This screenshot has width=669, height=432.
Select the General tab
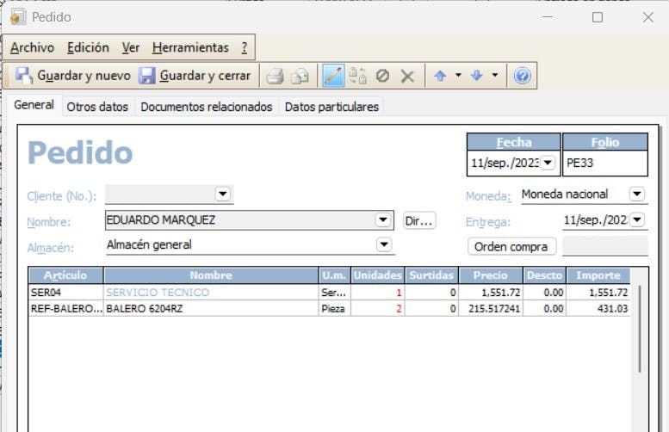point(34,105)
